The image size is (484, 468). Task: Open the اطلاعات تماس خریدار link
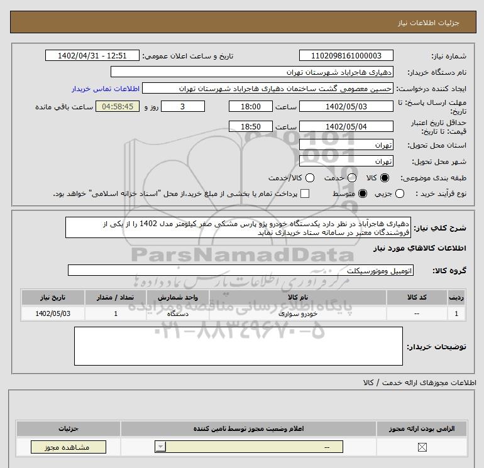[x=106, y=89]
